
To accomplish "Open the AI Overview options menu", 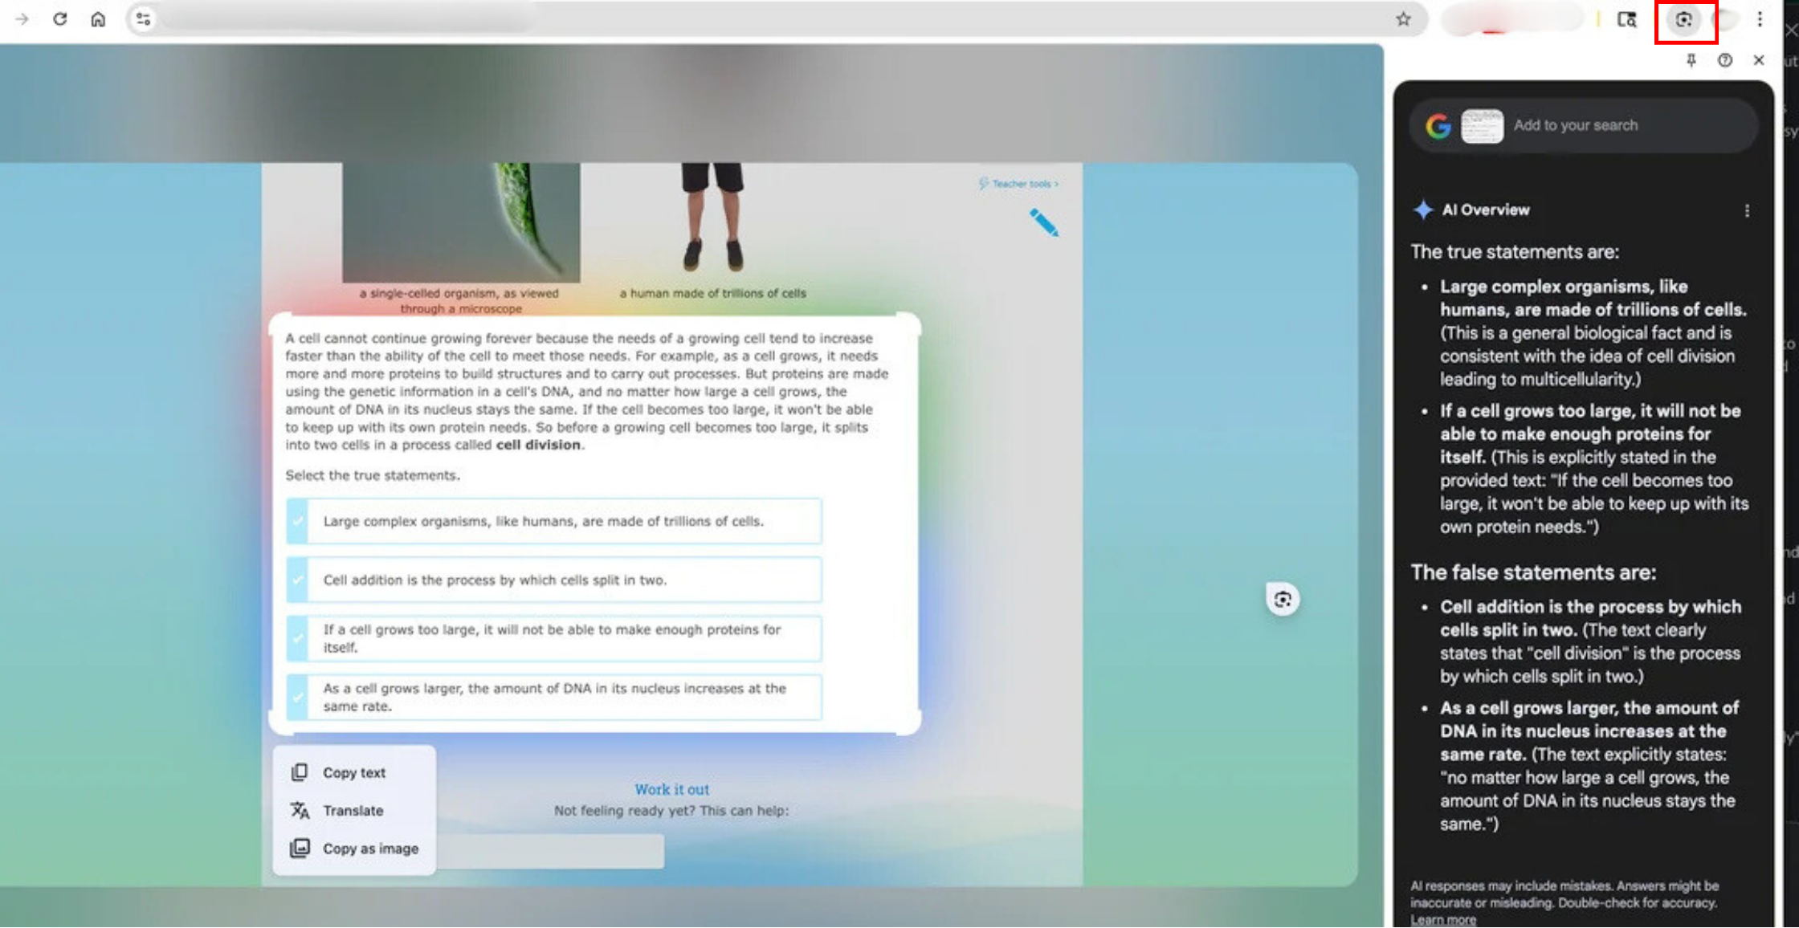I will point(1747,210).
